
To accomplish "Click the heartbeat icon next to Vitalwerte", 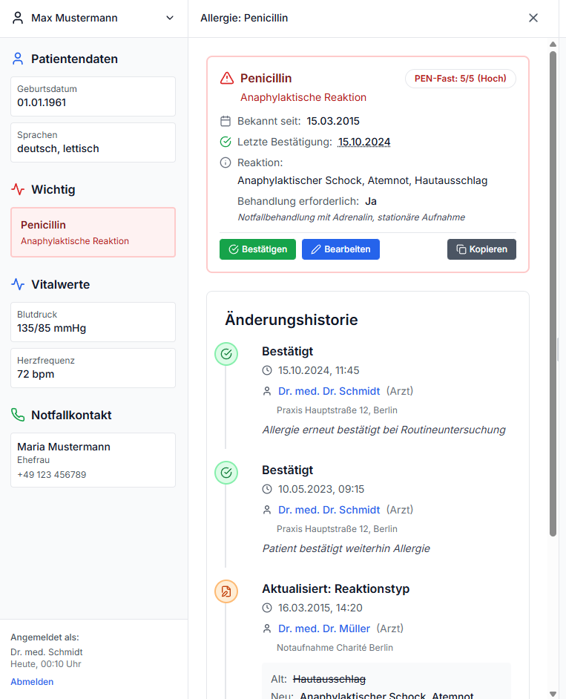I will (x=18, y=284).
